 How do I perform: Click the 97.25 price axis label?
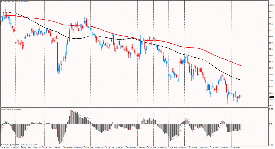click(x=271, y=93)
